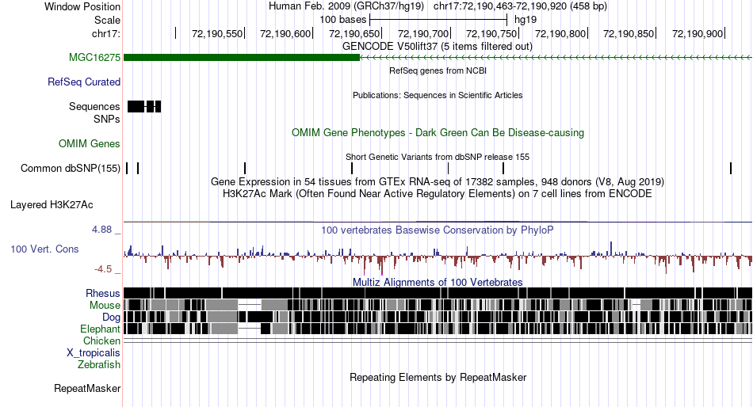Select the Chicken alignment label
This screenshot has width=753, height=407.
point(101,340)
